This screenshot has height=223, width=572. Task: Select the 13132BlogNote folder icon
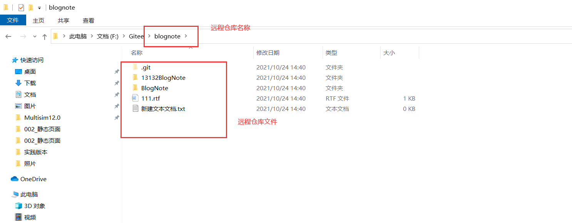coord(135,78)
